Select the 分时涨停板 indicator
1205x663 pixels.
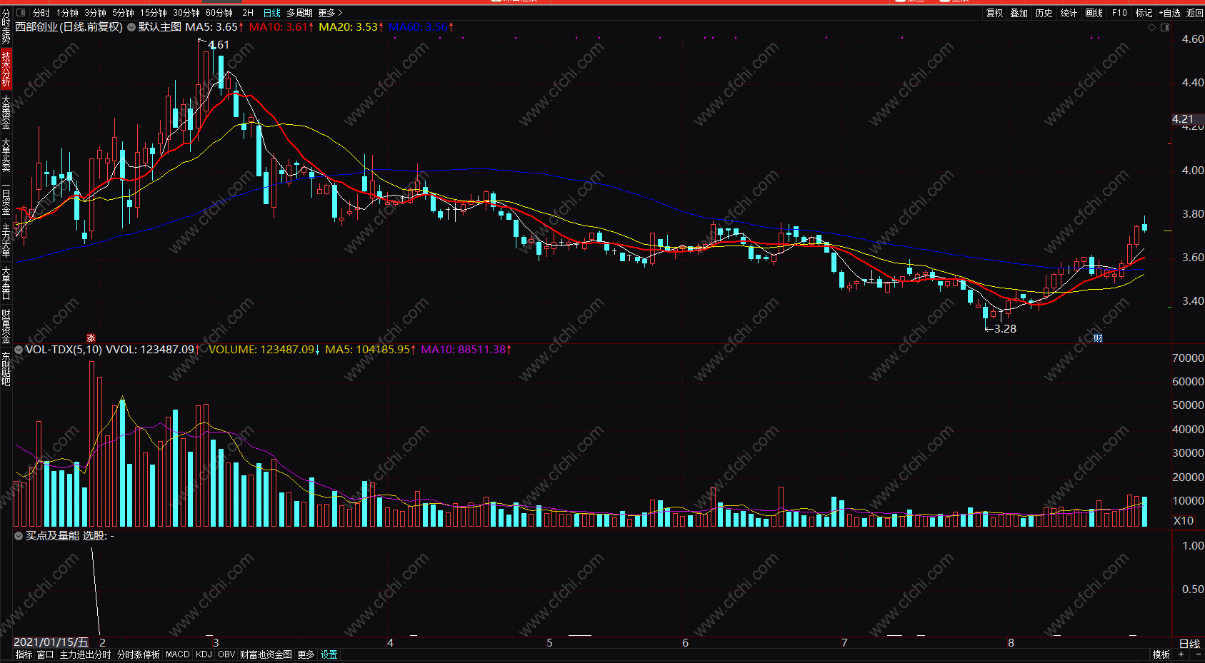click(139, 654)
